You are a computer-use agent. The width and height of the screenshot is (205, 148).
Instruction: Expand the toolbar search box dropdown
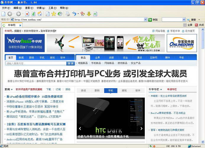click(x=184, y=20)
